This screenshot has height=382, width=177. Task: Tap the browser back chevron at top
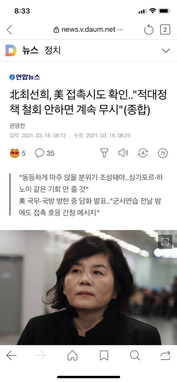(x=10, y=30)
